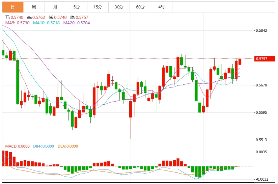This screenshot has width=278, height=184.
Task: Click the 开:0.5740 open price value
Action: (x=14, y=18)
